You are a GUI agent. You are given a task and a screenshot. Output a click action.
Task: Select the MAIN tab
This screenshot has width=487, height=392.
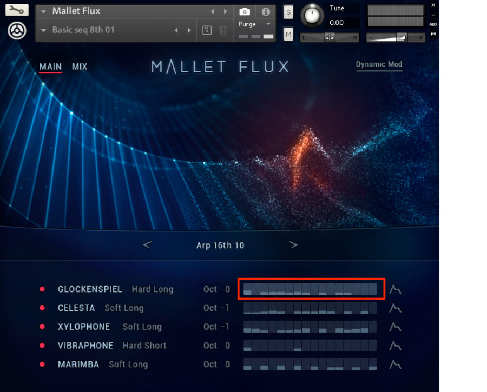[49, 66]
